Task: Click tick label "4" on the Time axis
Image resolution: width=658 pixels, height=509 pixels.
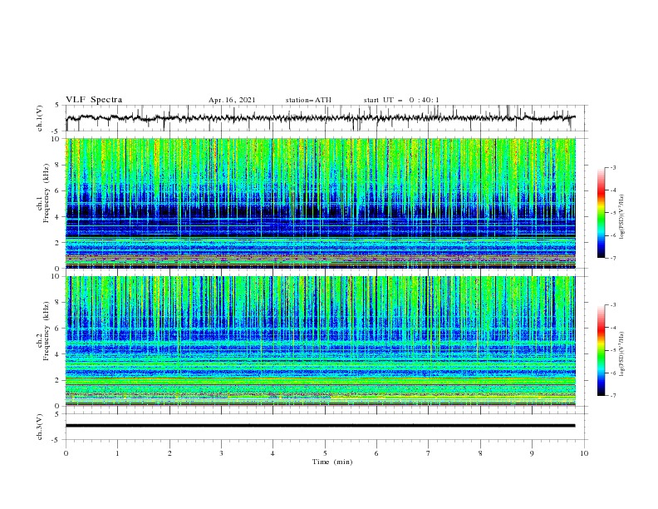Action: coord(273,453)
